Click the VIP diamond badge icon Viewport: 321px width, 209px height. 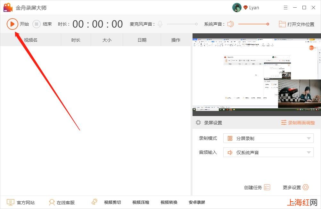245,8
